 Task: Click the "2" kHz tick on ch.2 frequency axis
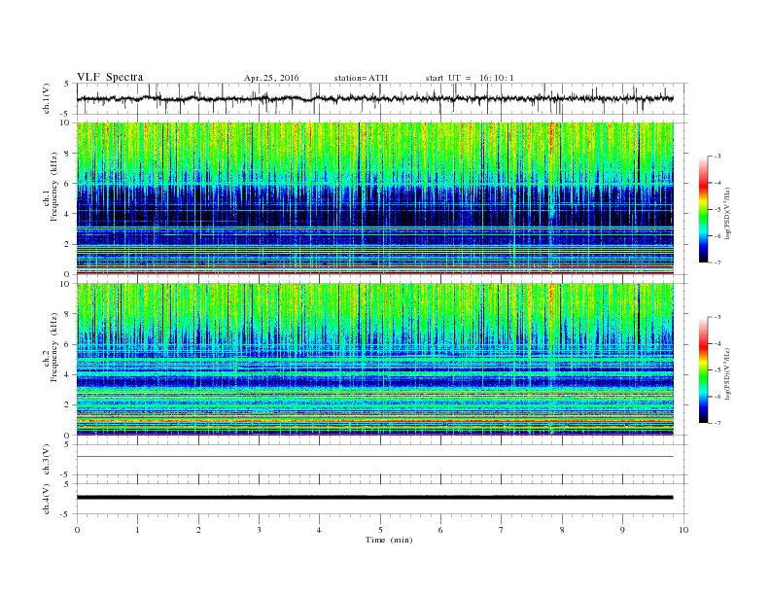tap(67, 405)
